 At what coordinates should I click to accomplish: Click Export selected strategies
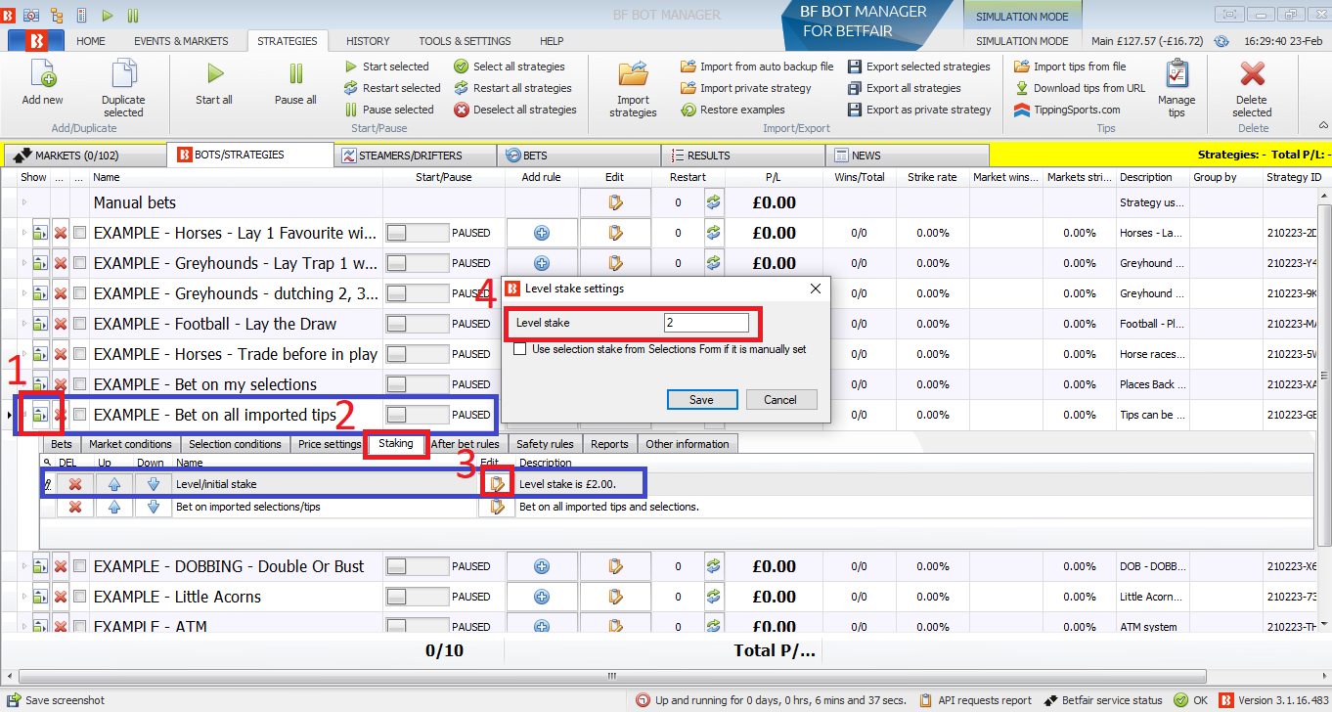click(918, 67)
